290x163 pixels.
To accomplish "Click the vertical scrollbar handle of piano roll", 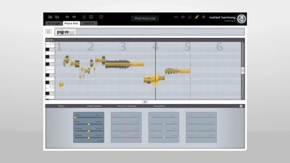I will 243,71.
